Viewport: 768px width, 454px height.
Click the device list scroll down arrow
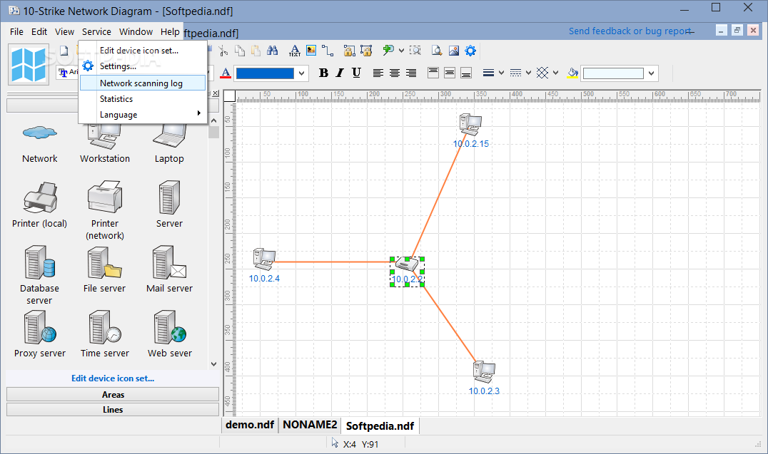(x=213, y=364)
